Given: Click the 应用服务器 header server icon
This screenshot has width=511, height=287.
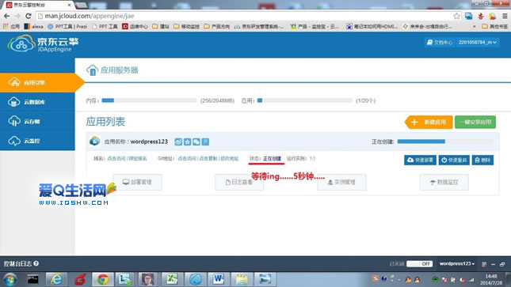Looking at the screenshot, I should 92,70.
